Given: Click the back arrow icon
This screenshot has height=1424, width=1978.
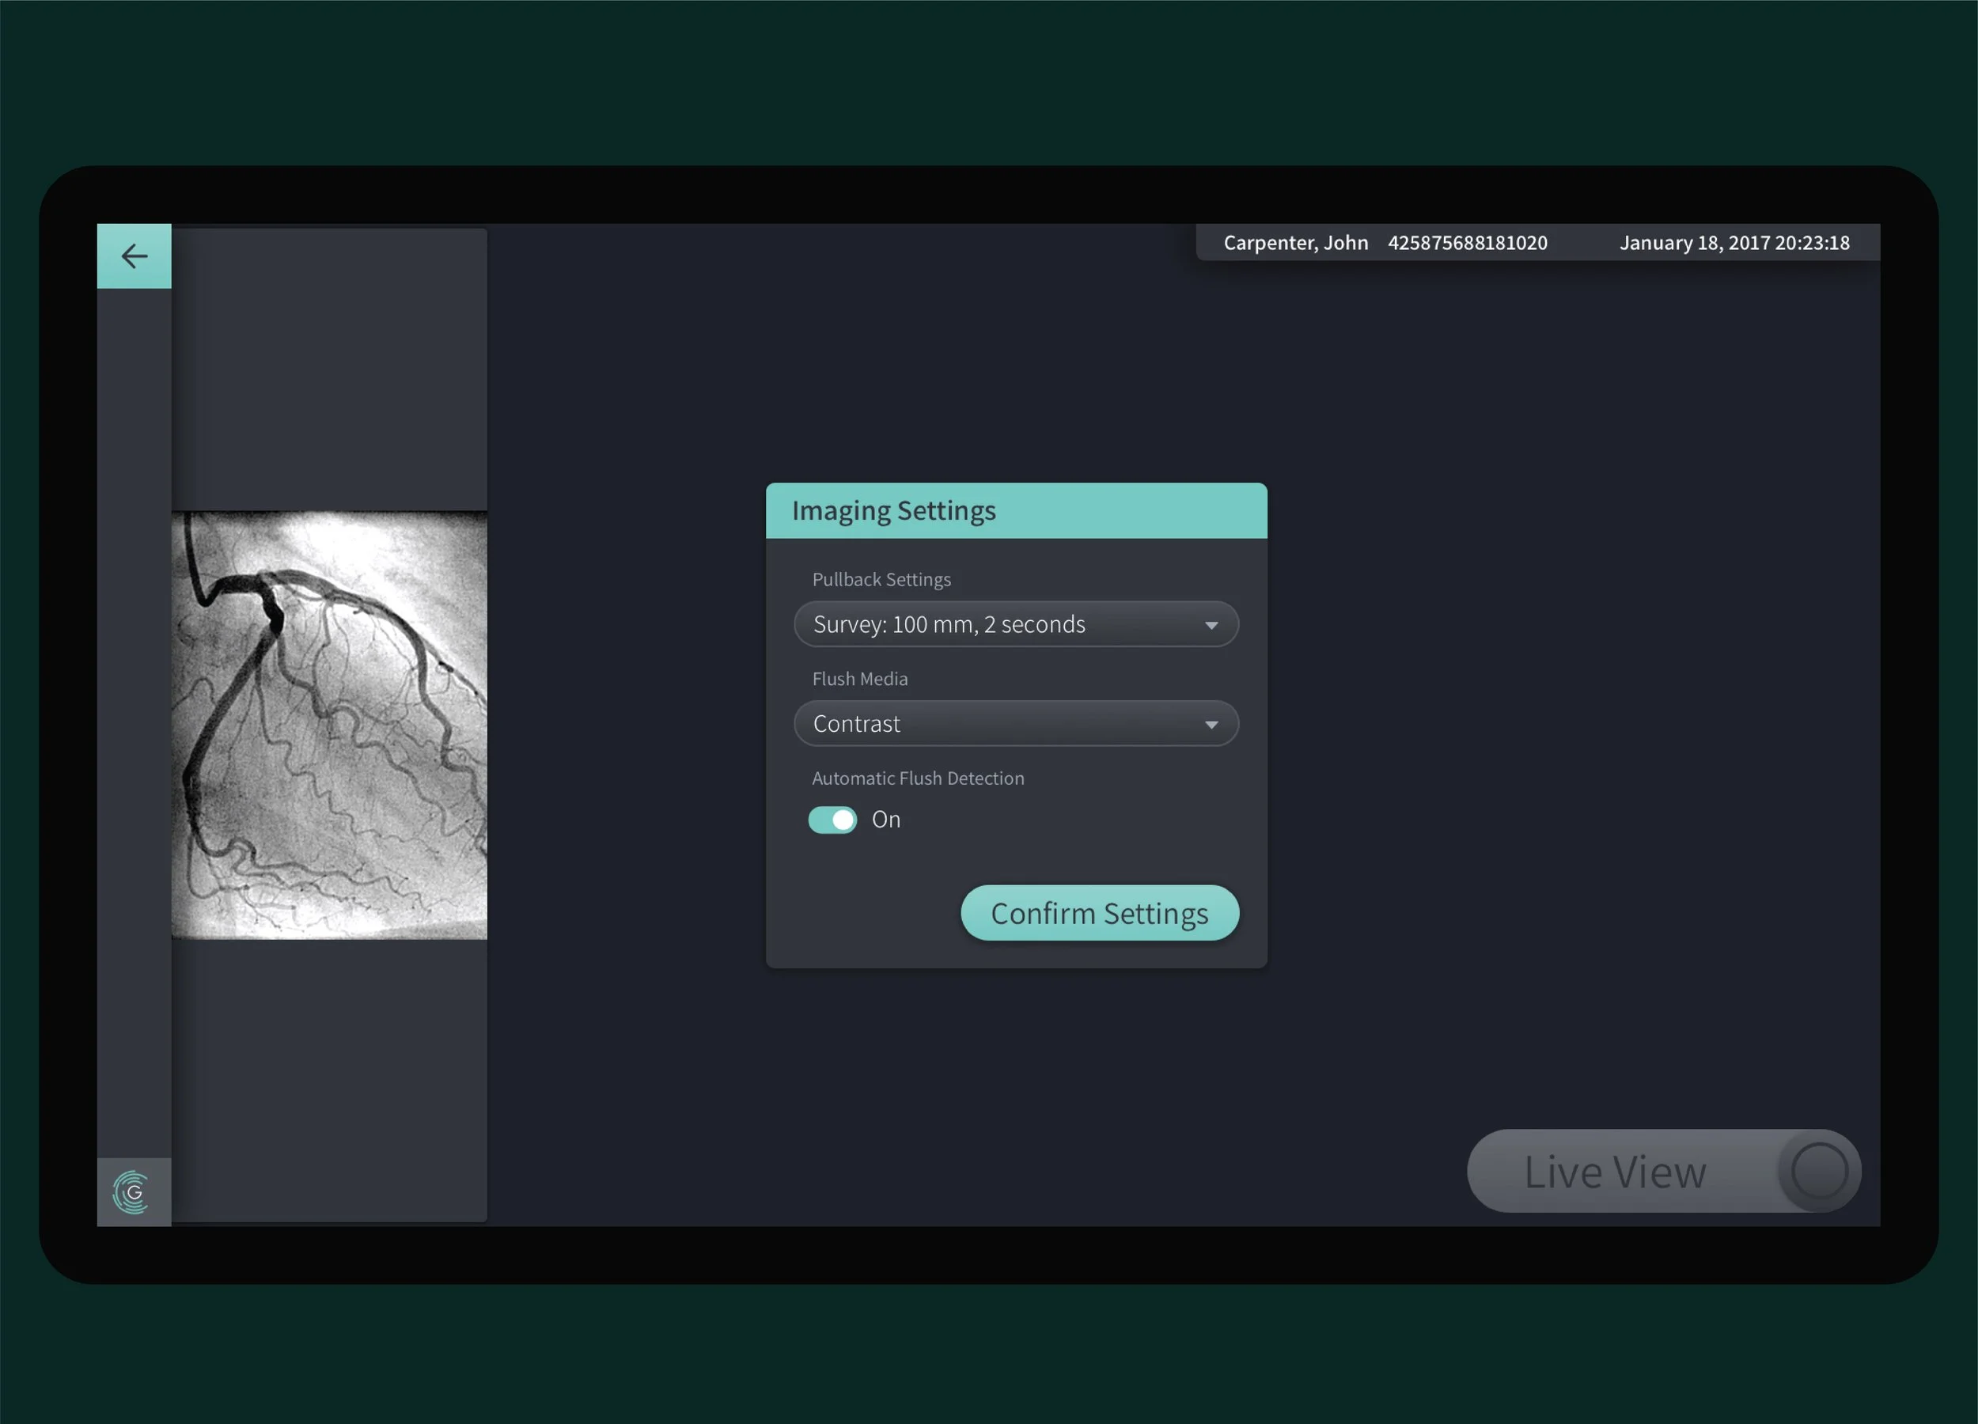Looking at the screenshot, I should [x=134, y=256].
